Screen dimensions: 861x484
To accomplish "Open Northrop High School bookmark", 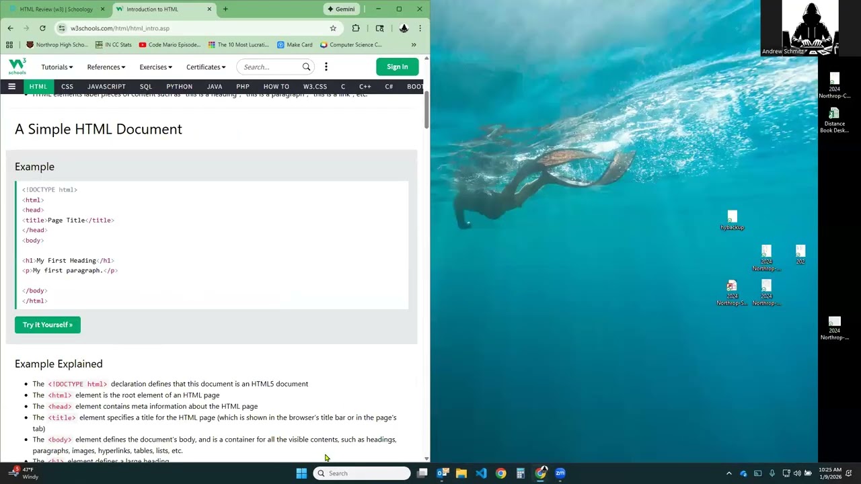I will coord(57,45).
